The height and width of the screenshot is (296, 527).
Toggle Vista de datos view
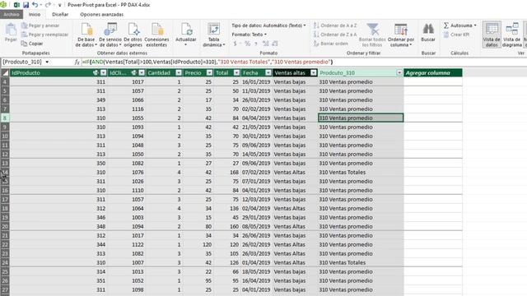[x=492, y=35]
